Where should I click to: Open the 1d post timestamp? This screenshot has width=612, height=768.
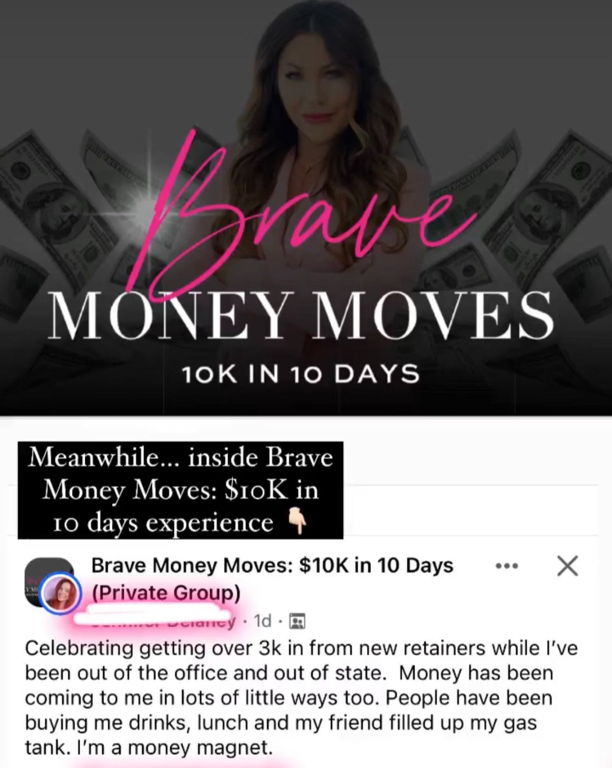(263, 621)
